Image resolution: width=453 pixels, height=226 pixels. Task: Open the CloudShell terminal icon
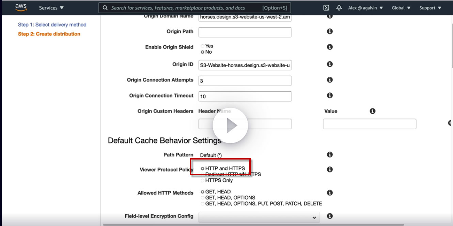(x=326, y=8)
